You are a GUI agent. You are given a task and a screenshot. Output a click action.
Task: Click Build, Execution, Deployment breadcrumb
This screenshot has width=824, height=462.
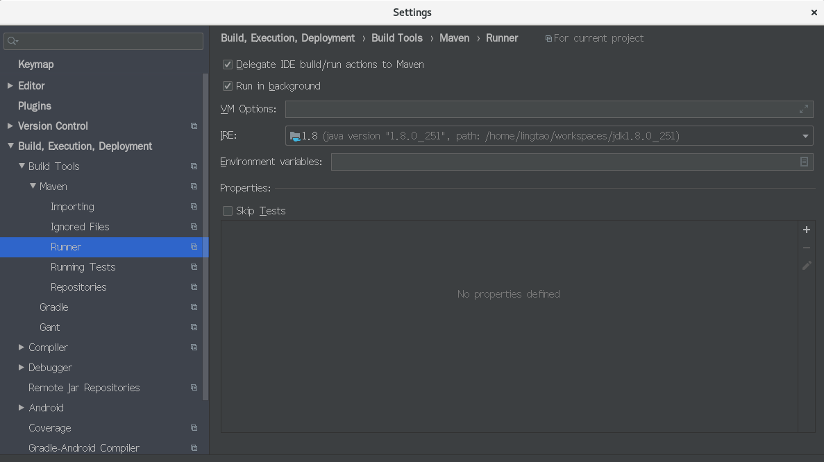288,38
